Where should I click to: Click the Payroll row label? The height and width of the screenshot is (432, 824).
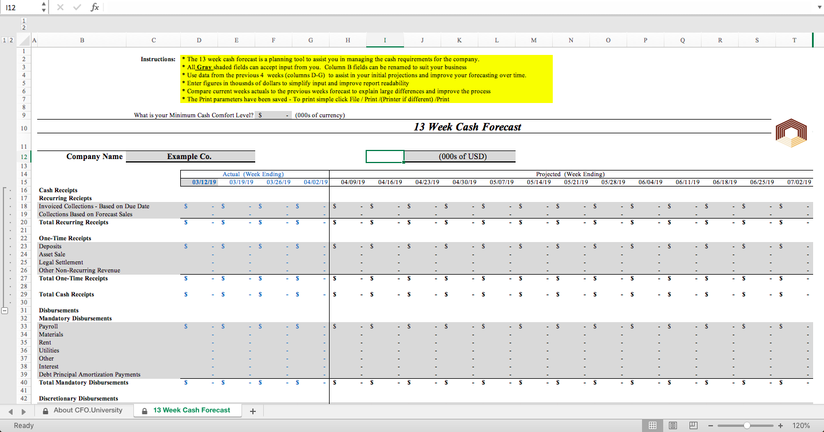click(x=48, y=326)
